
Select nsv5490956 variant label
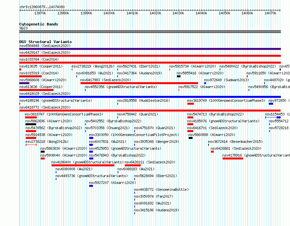click(269, 87)
